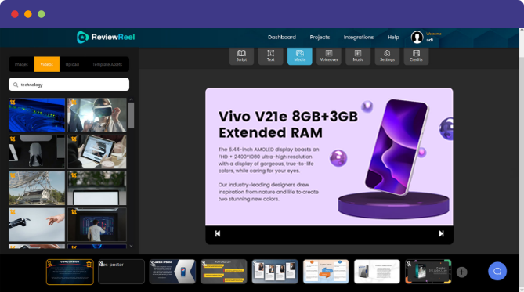The width and height of the screenshot is (524, 292).
Task: Click the Media tool icon
Action: click(300, 56)
